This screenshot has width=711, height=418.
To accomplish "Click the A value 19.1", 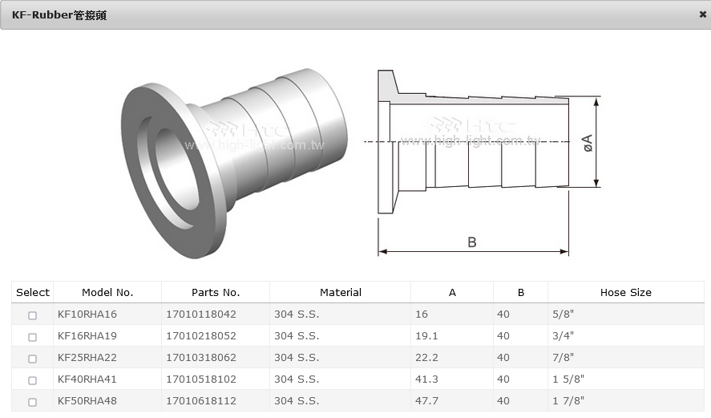I will 426,336.
